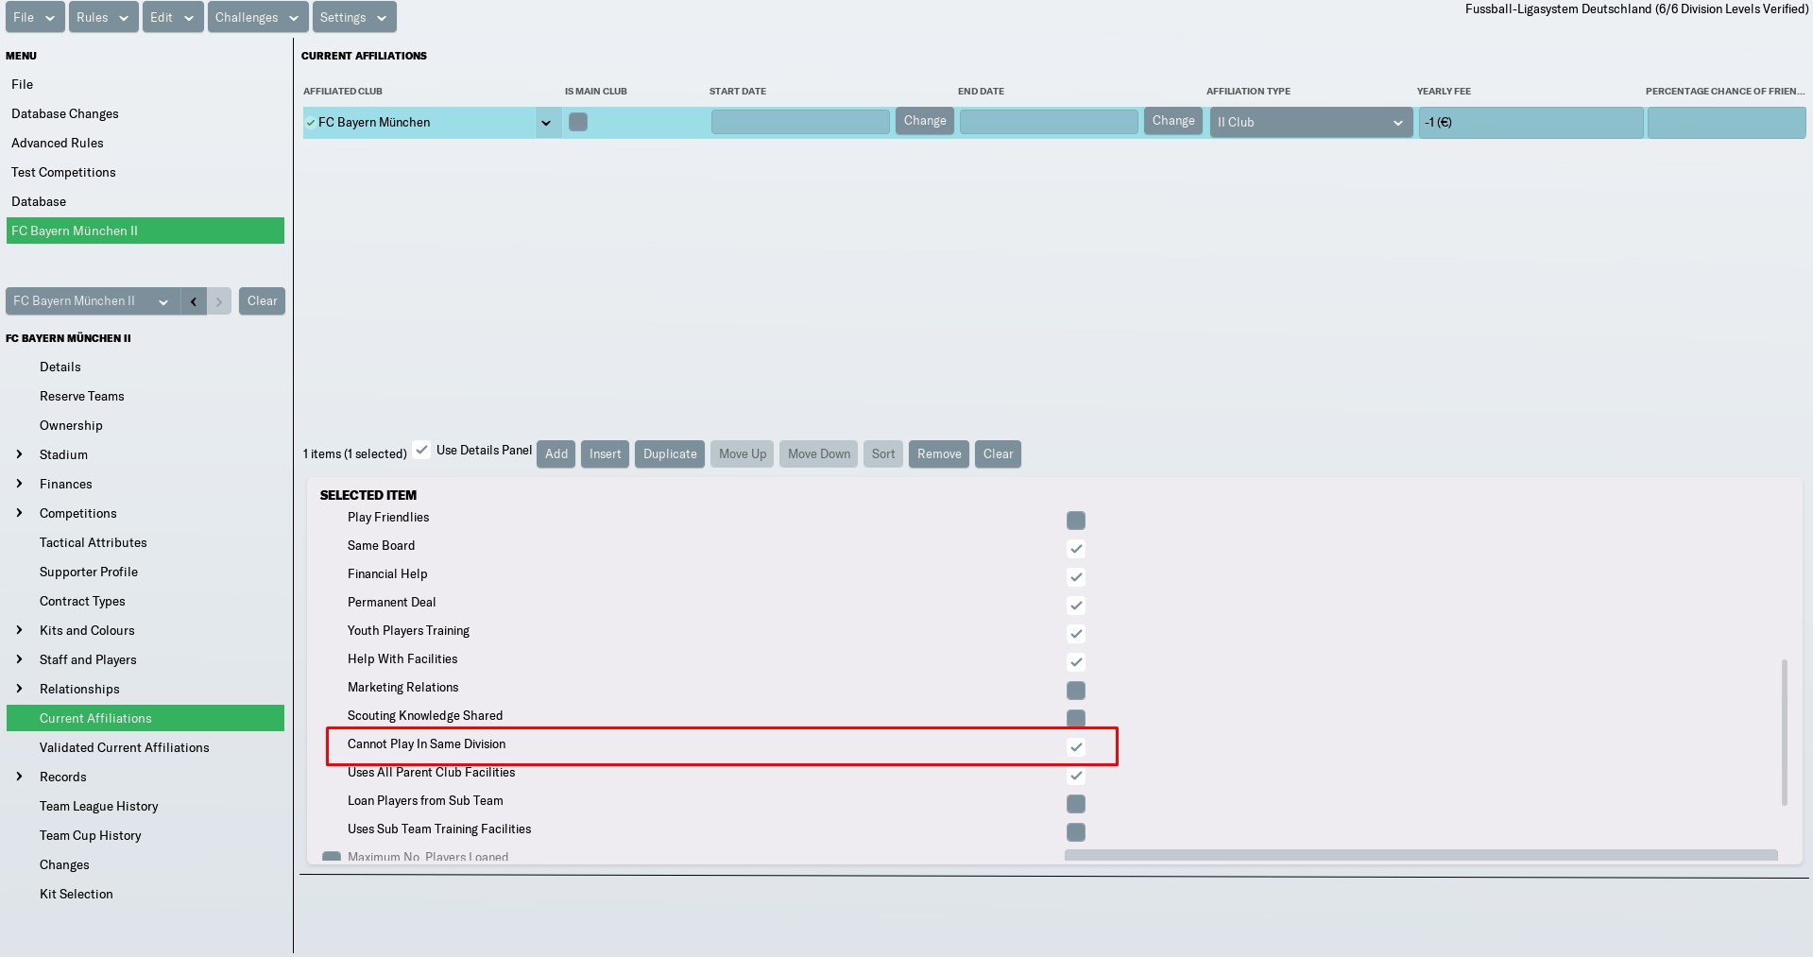Toggle Use Details Panel checkbox

pyautogui.click(x=421, y=450)
